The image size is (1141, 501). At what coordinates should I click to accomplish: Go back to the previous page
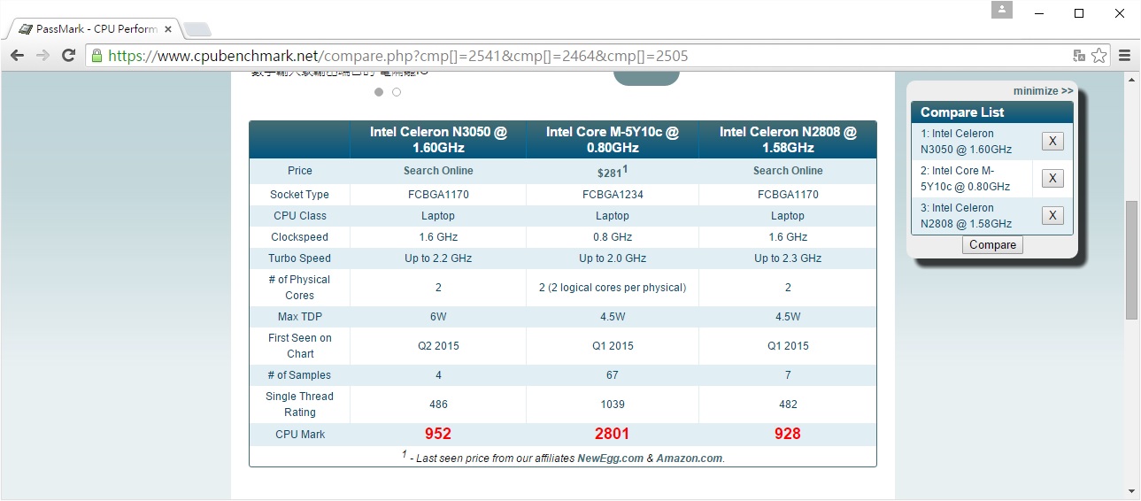click(x=17, y=55)
